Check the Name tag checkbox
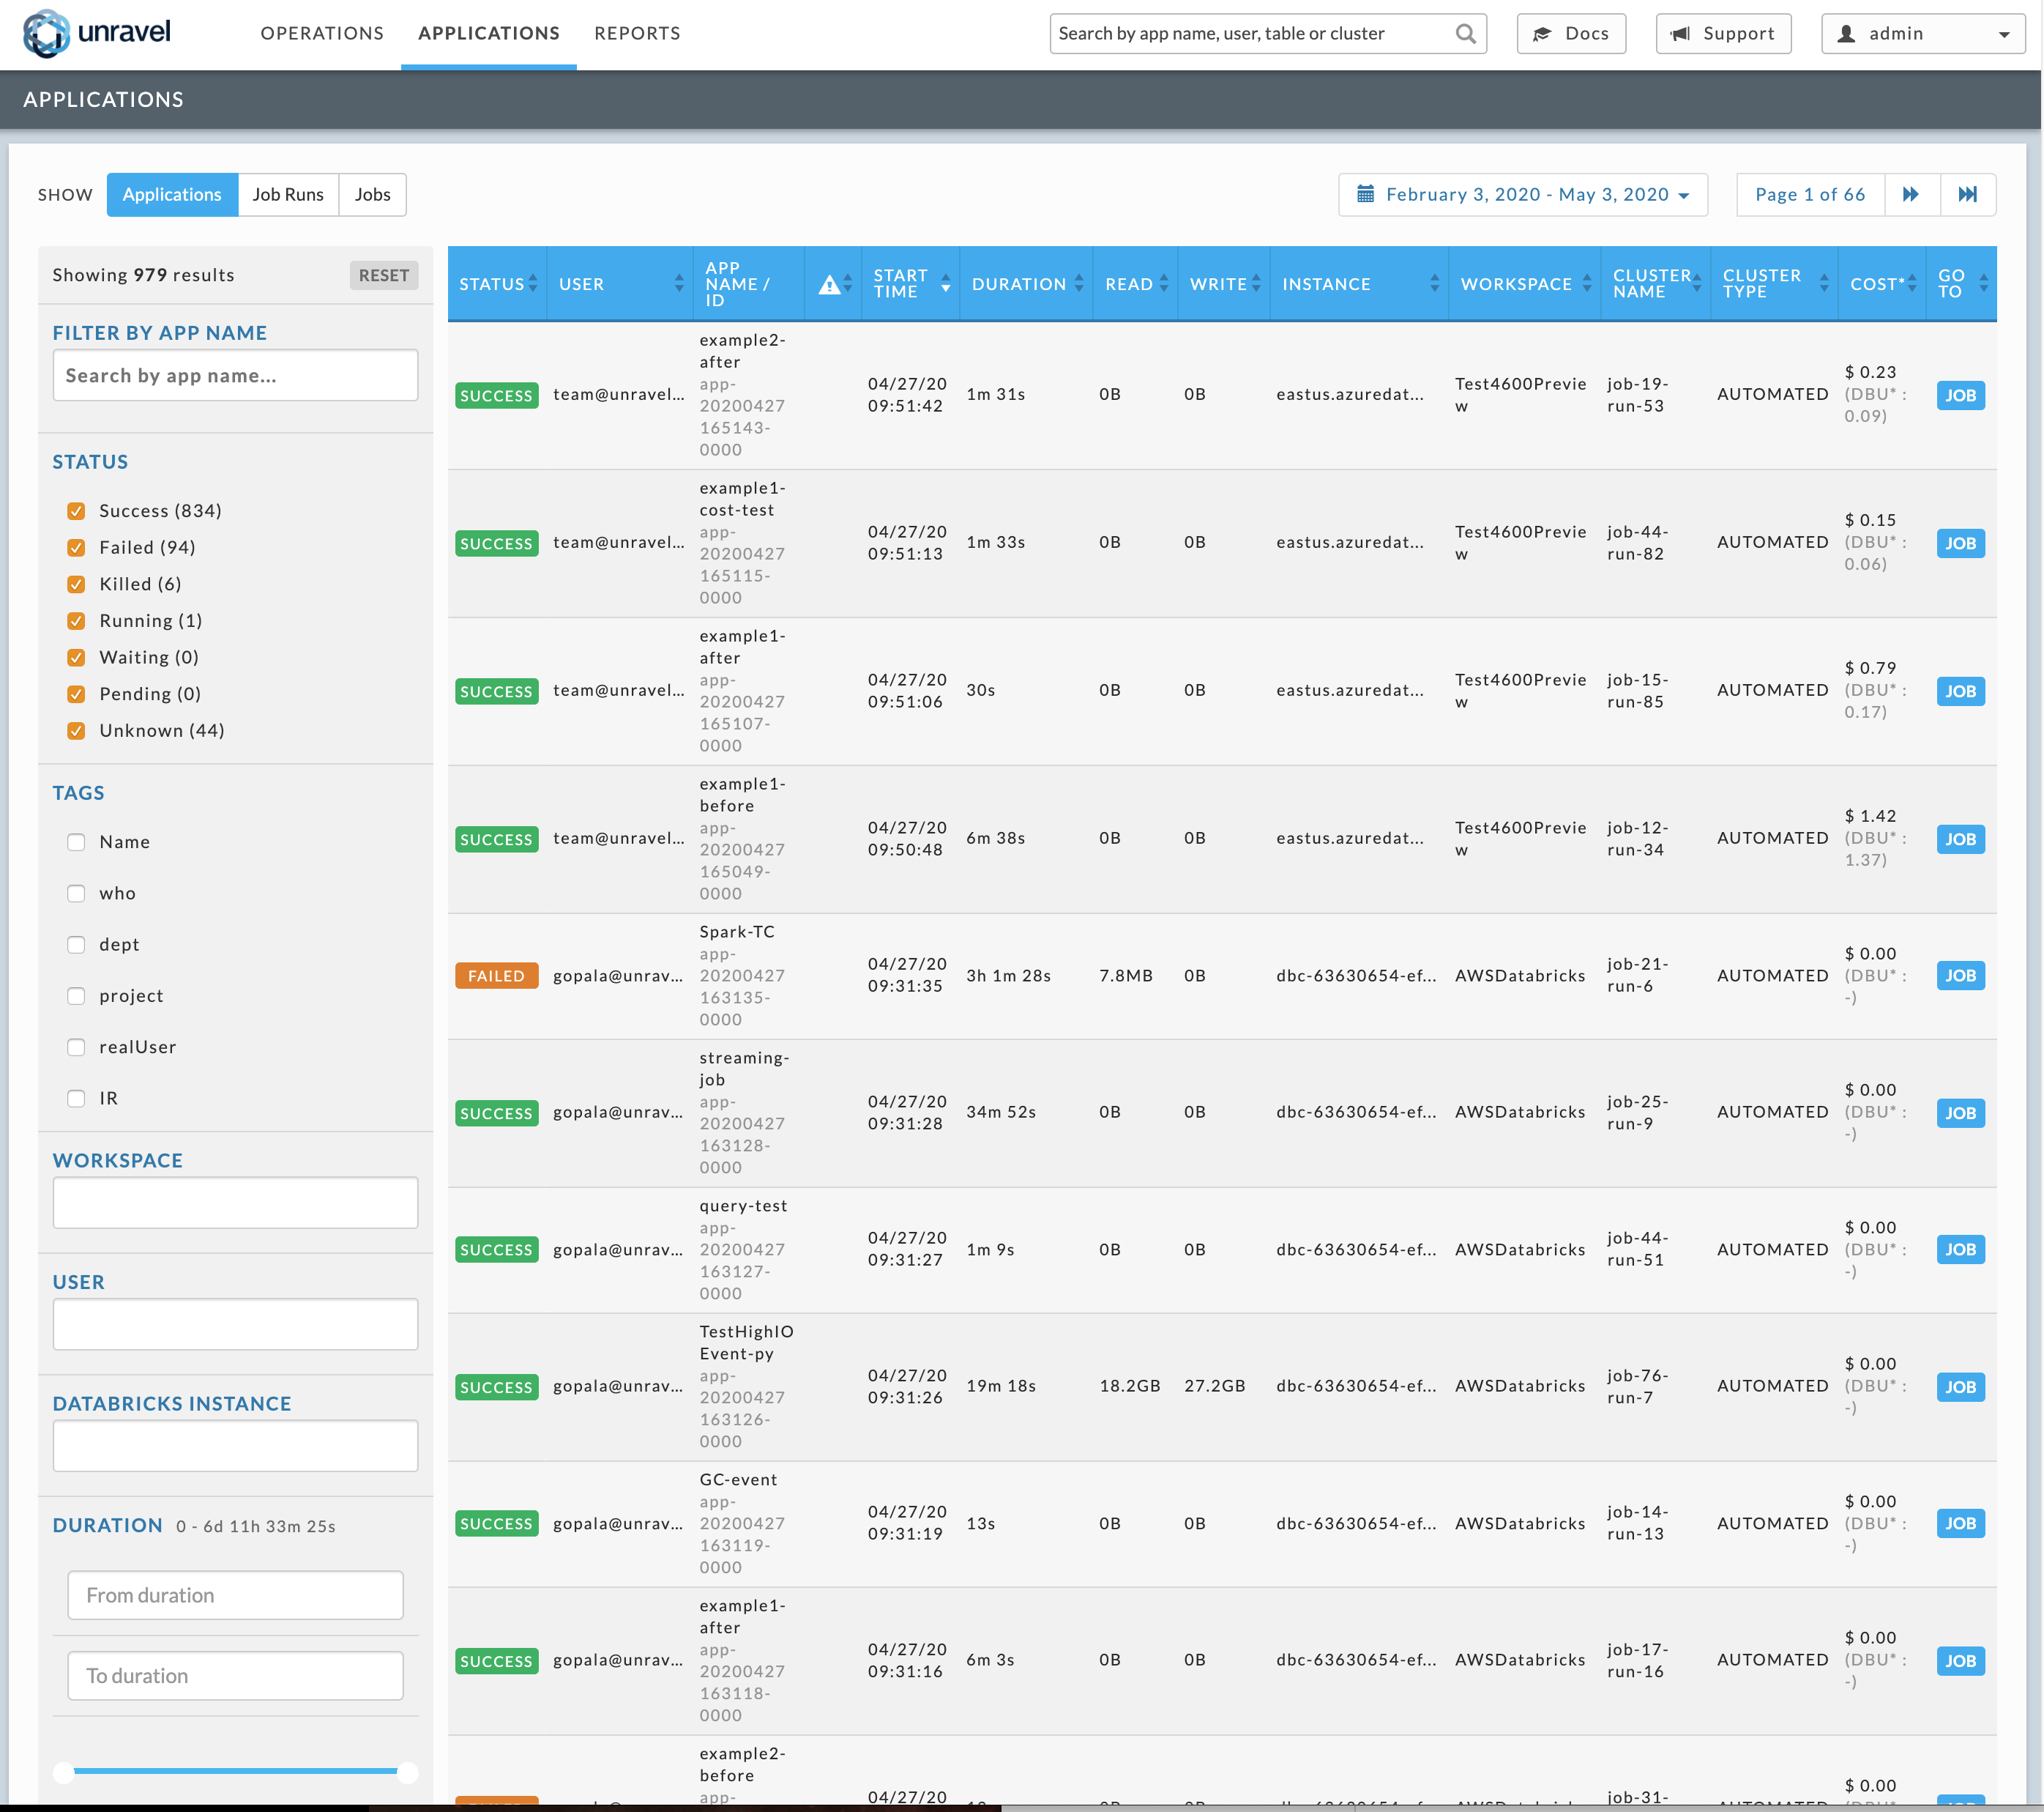Screen dimensions: 2044x1812 coord(76,842)
